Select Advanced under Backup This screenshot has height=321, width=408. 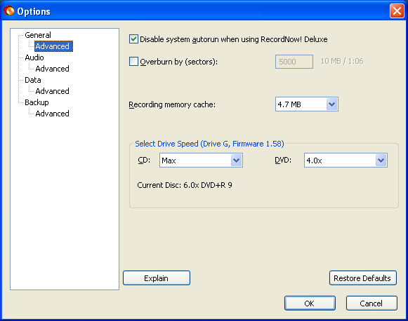tap(52, 114)
